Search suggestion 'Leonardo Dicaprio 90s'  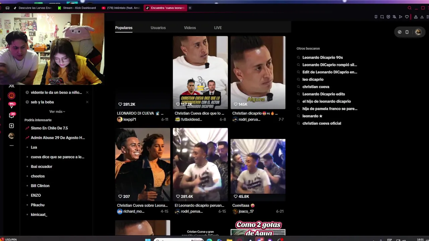(322, 58)
